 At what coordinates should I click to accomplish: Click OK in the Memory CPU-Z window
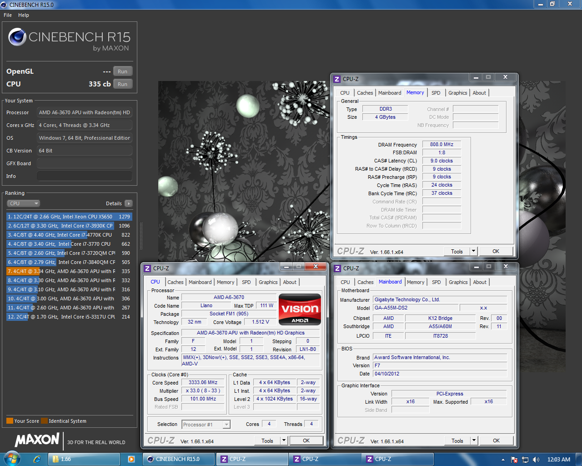(496, 251)
